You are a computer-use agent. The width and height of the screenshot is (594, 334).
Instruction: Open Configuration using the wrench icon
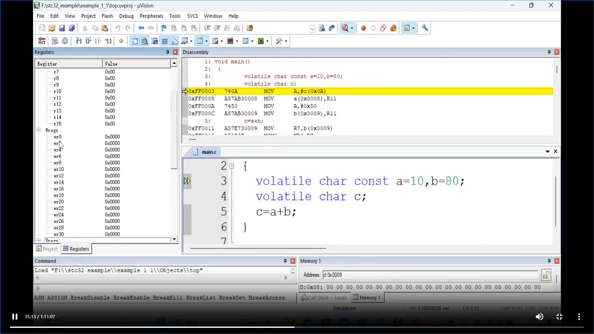(x=425, y=28)
